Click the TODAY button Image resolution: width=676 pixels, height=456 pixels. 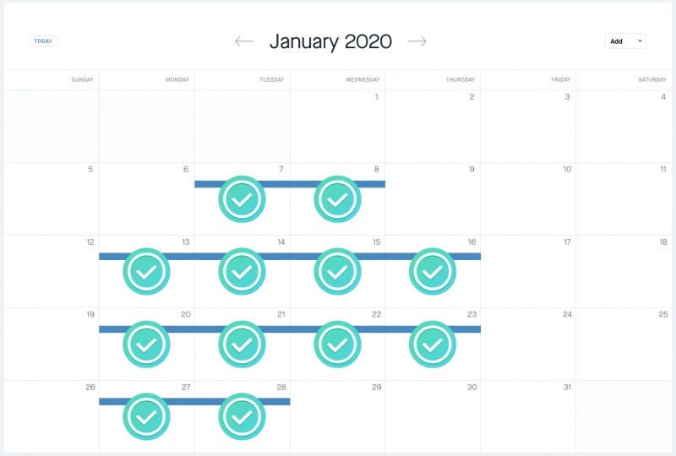pyautogui.click(x=43, y=41)
